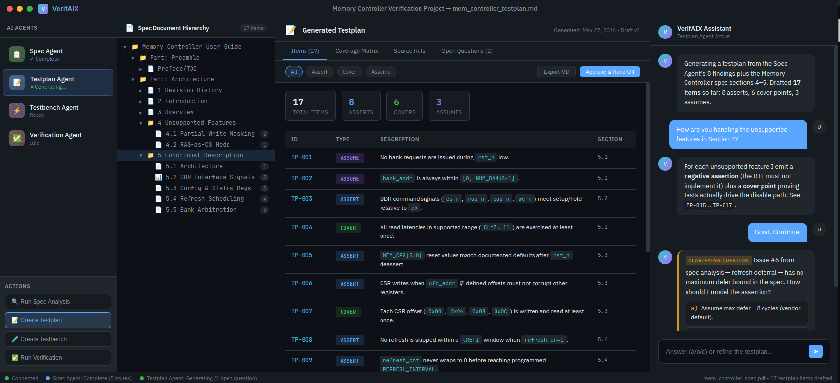Click the Generated Testplan memo icon
The height and width of the screenshot is (383, 840).
[291, 30]
